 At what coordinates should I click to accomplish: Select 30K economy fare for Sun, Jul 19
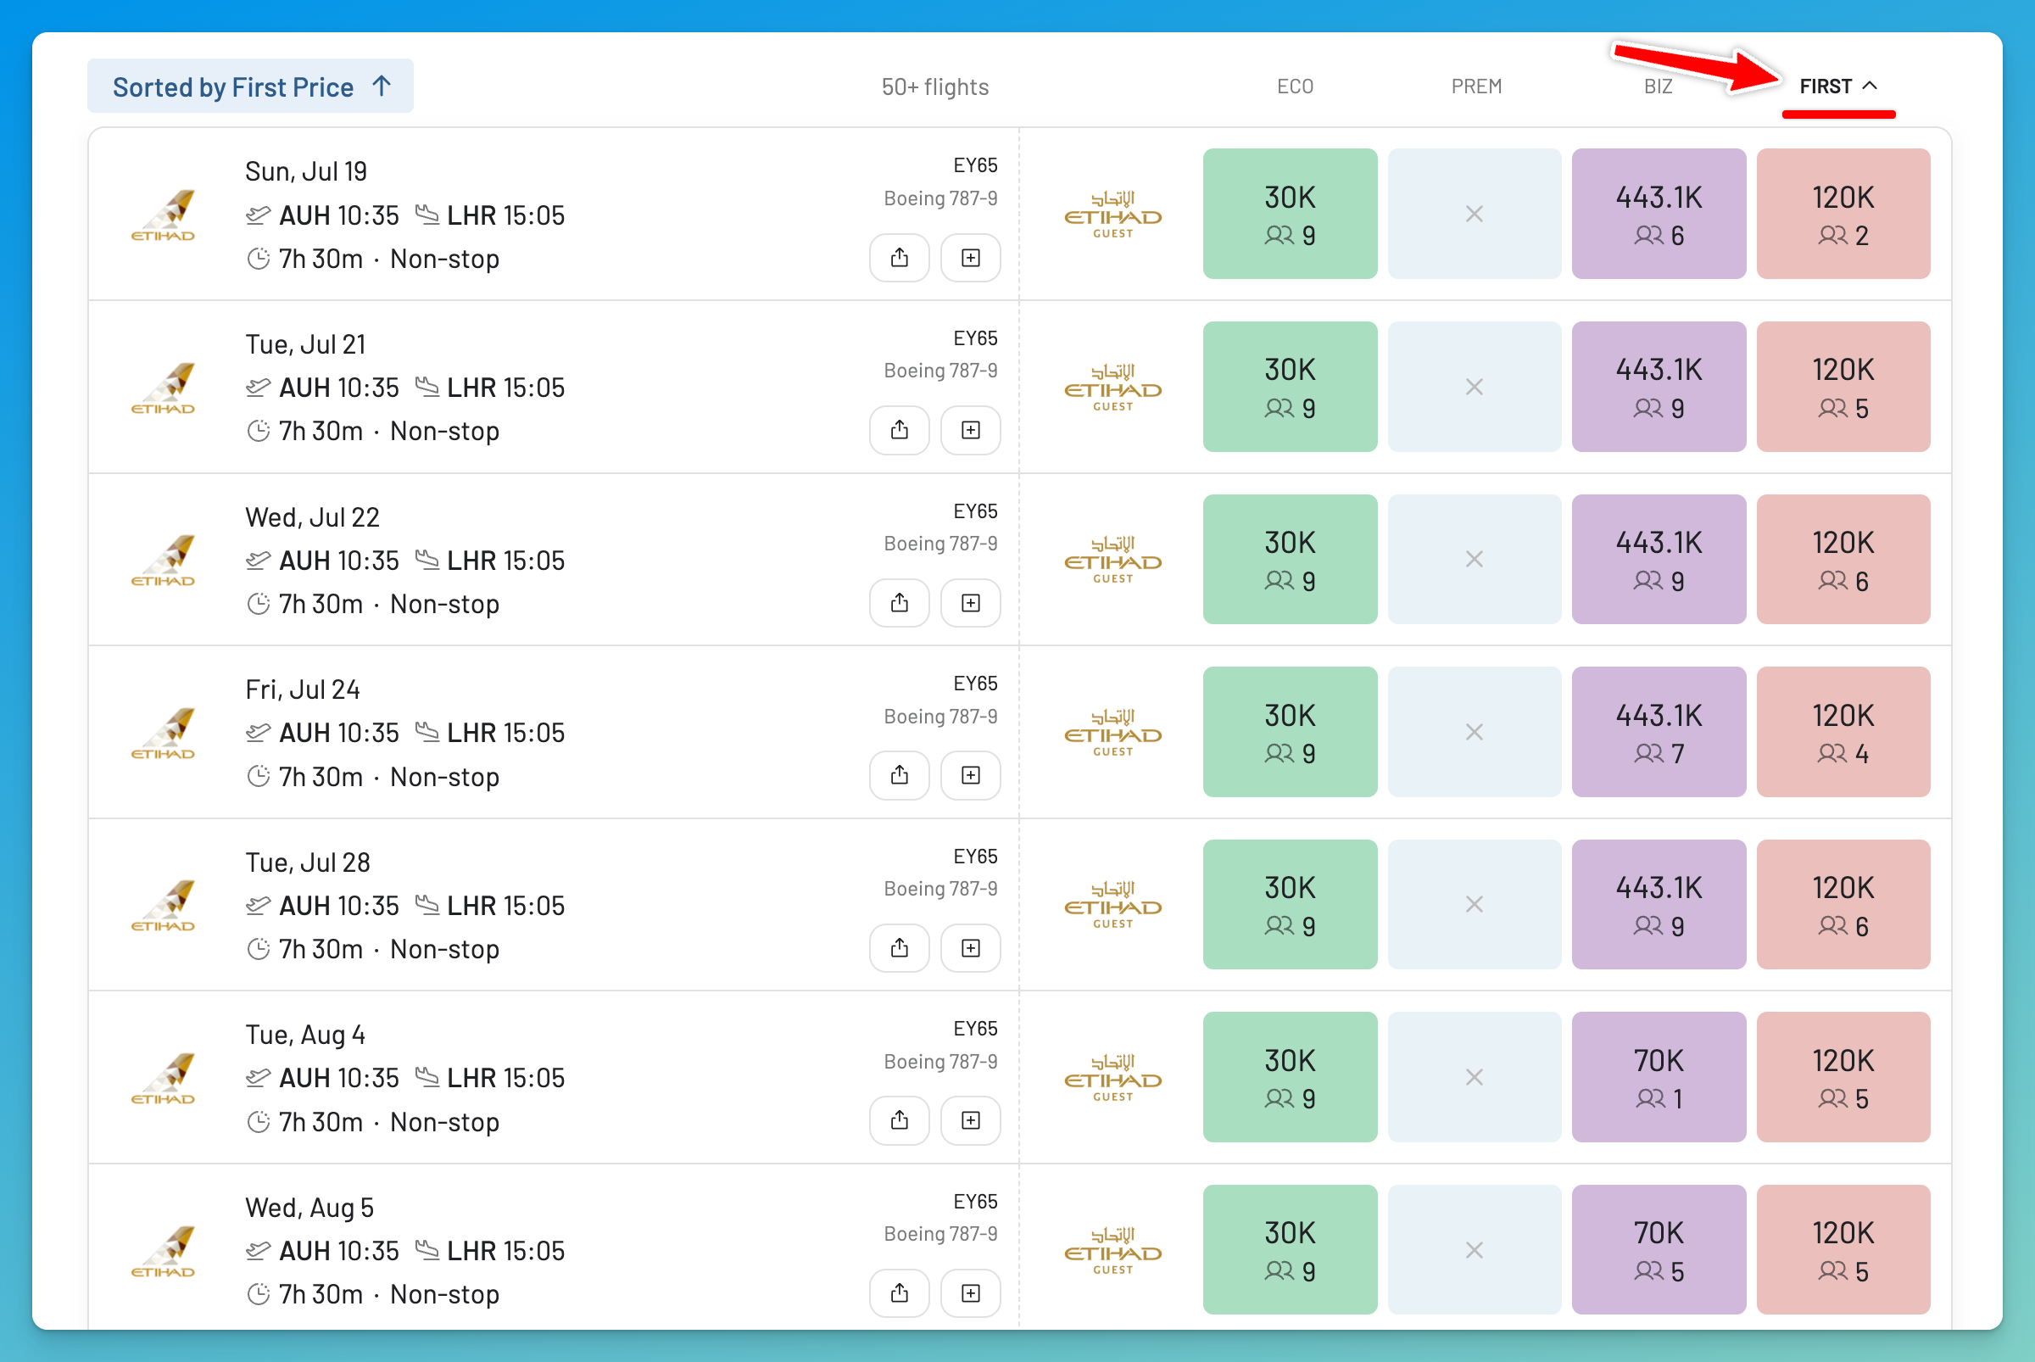[x=1290, y=214]
